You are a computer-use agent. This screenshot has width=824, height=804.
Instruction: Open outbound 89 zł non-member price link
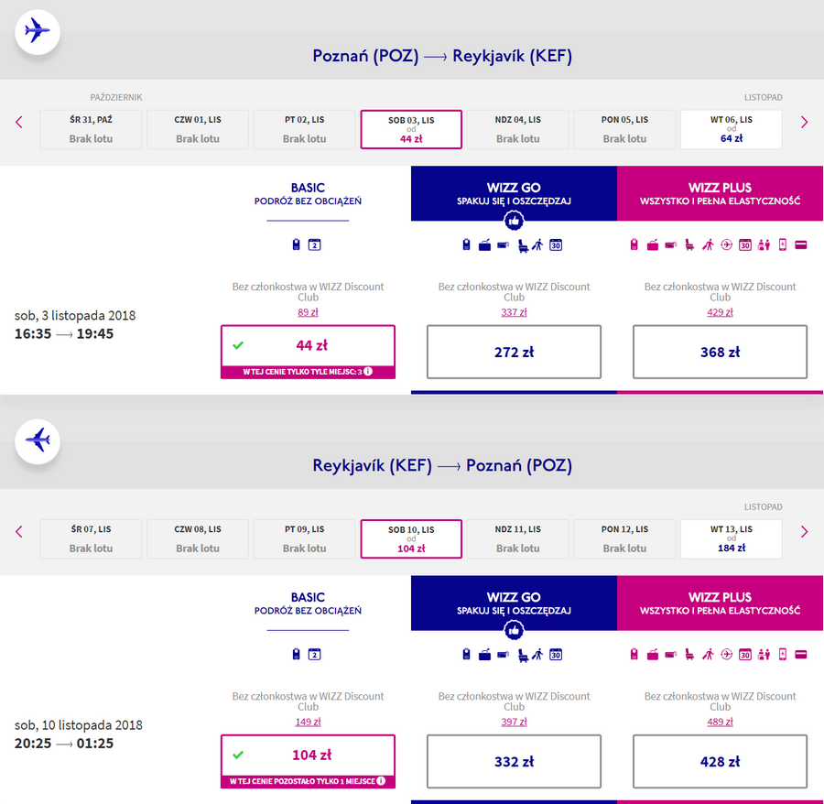click(x=308, y=312)
